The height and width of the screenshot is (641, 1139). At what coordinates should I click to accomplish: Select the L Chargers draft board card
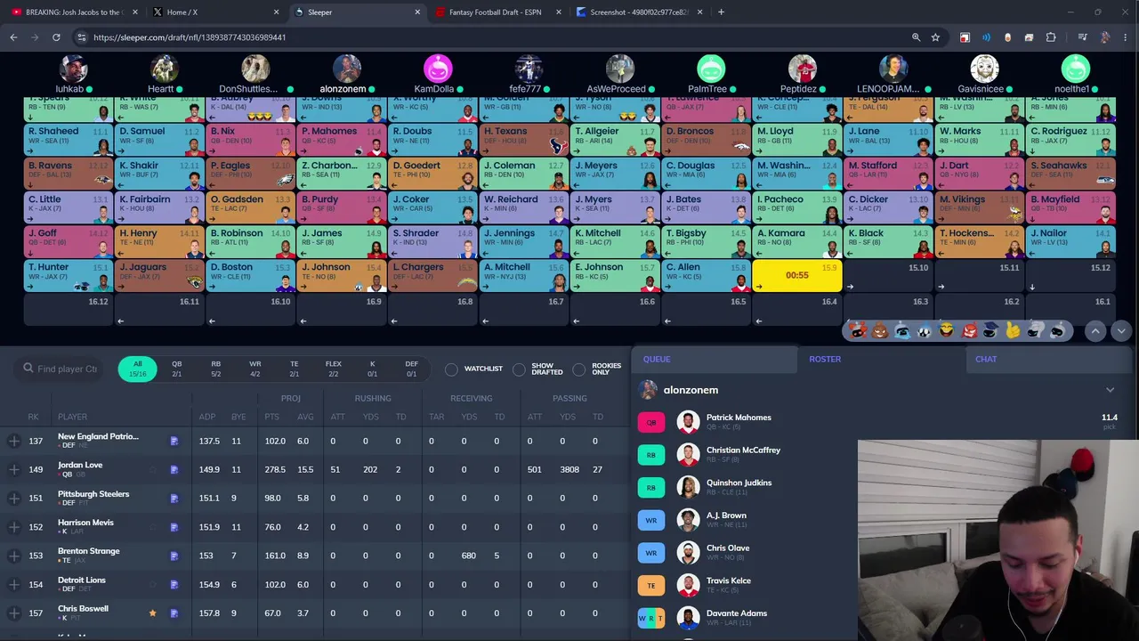pos(432,276)
